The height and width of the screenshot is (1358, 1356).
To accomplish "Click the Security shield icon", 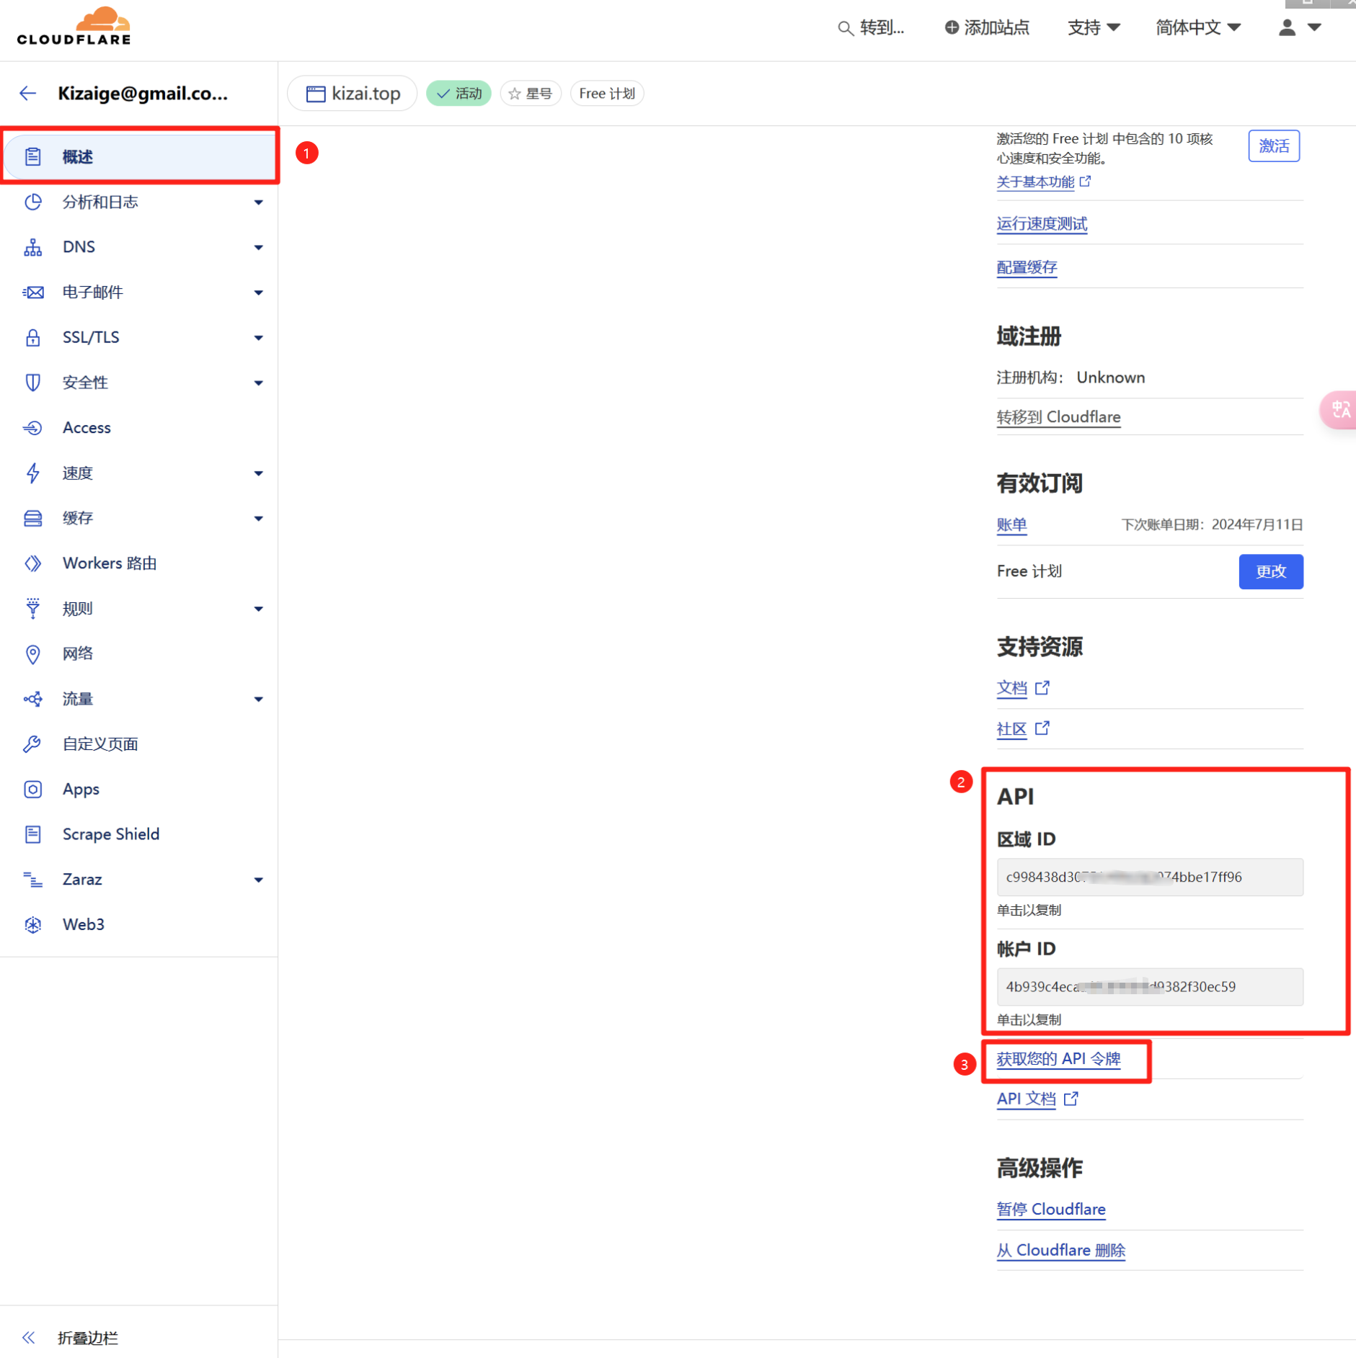I will pyautogui.click(x=32, y=383).
